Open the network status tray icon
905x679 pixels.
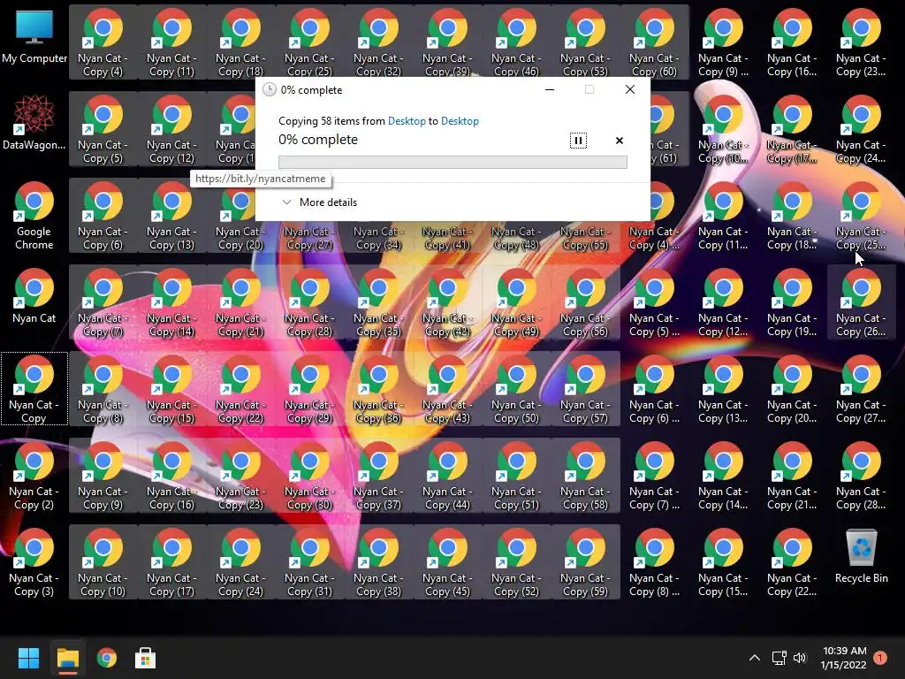(780, 658)
